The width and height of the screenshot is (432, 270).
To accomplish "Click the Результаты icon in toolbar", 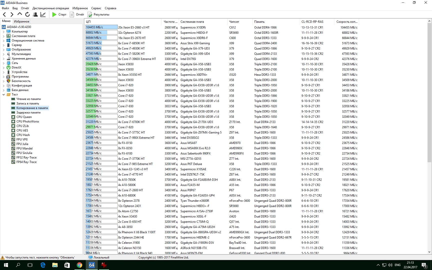I will [90, 14].
